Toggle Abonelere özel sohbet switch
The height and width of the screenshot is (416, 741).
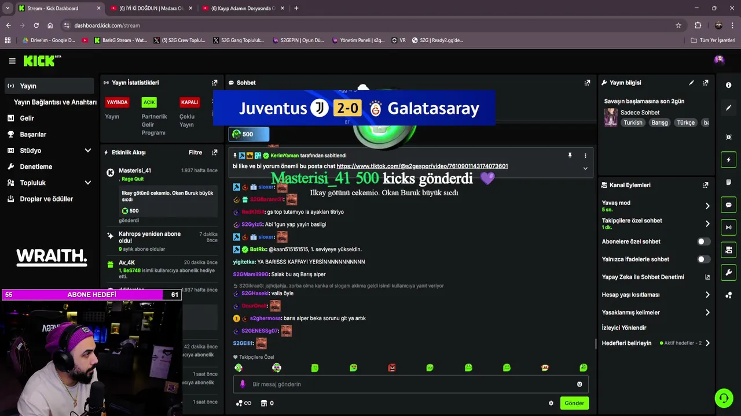703,242
